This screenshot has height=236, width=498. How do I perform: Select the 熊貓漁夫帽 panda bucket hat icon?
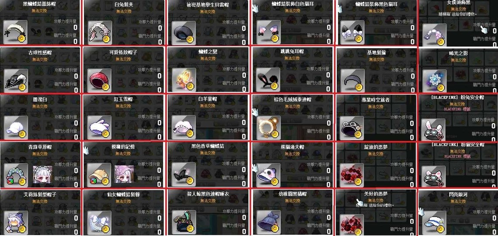coord(268,175)
